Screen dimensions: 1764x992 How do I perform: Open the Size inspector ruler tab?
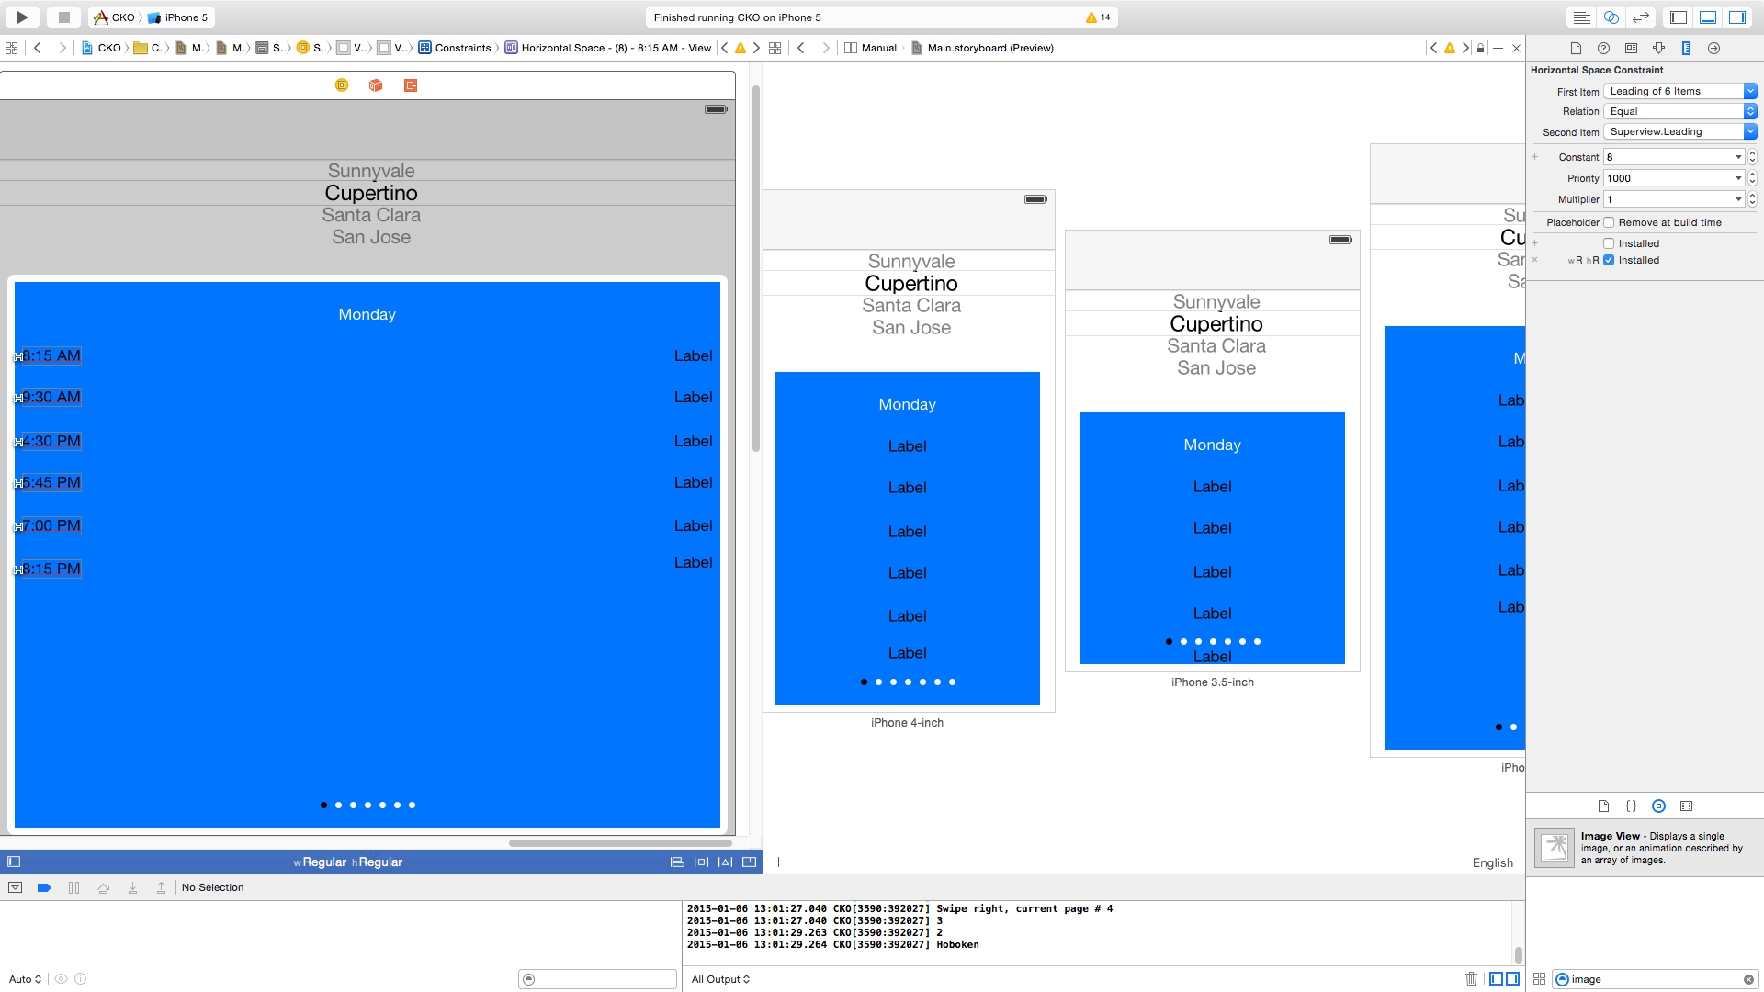(x=1686, y=48)
